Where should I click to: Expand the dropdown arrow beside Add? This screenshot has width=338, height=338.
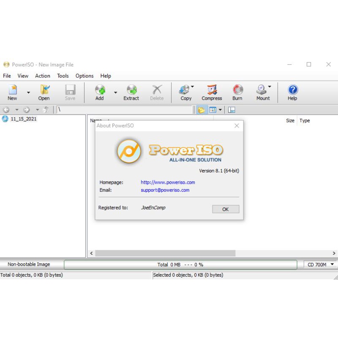pos(115,93)
